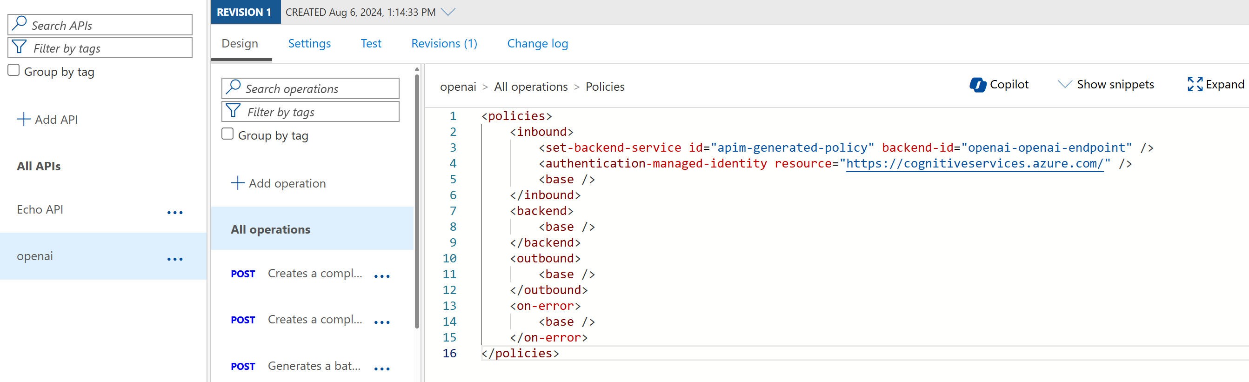
Task: Click the <outbound> opening tag
Action: [545, 258]
